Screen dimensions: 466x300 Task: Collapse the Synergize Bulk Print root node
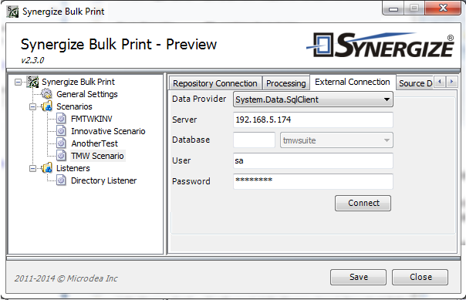tap(18, 82)
